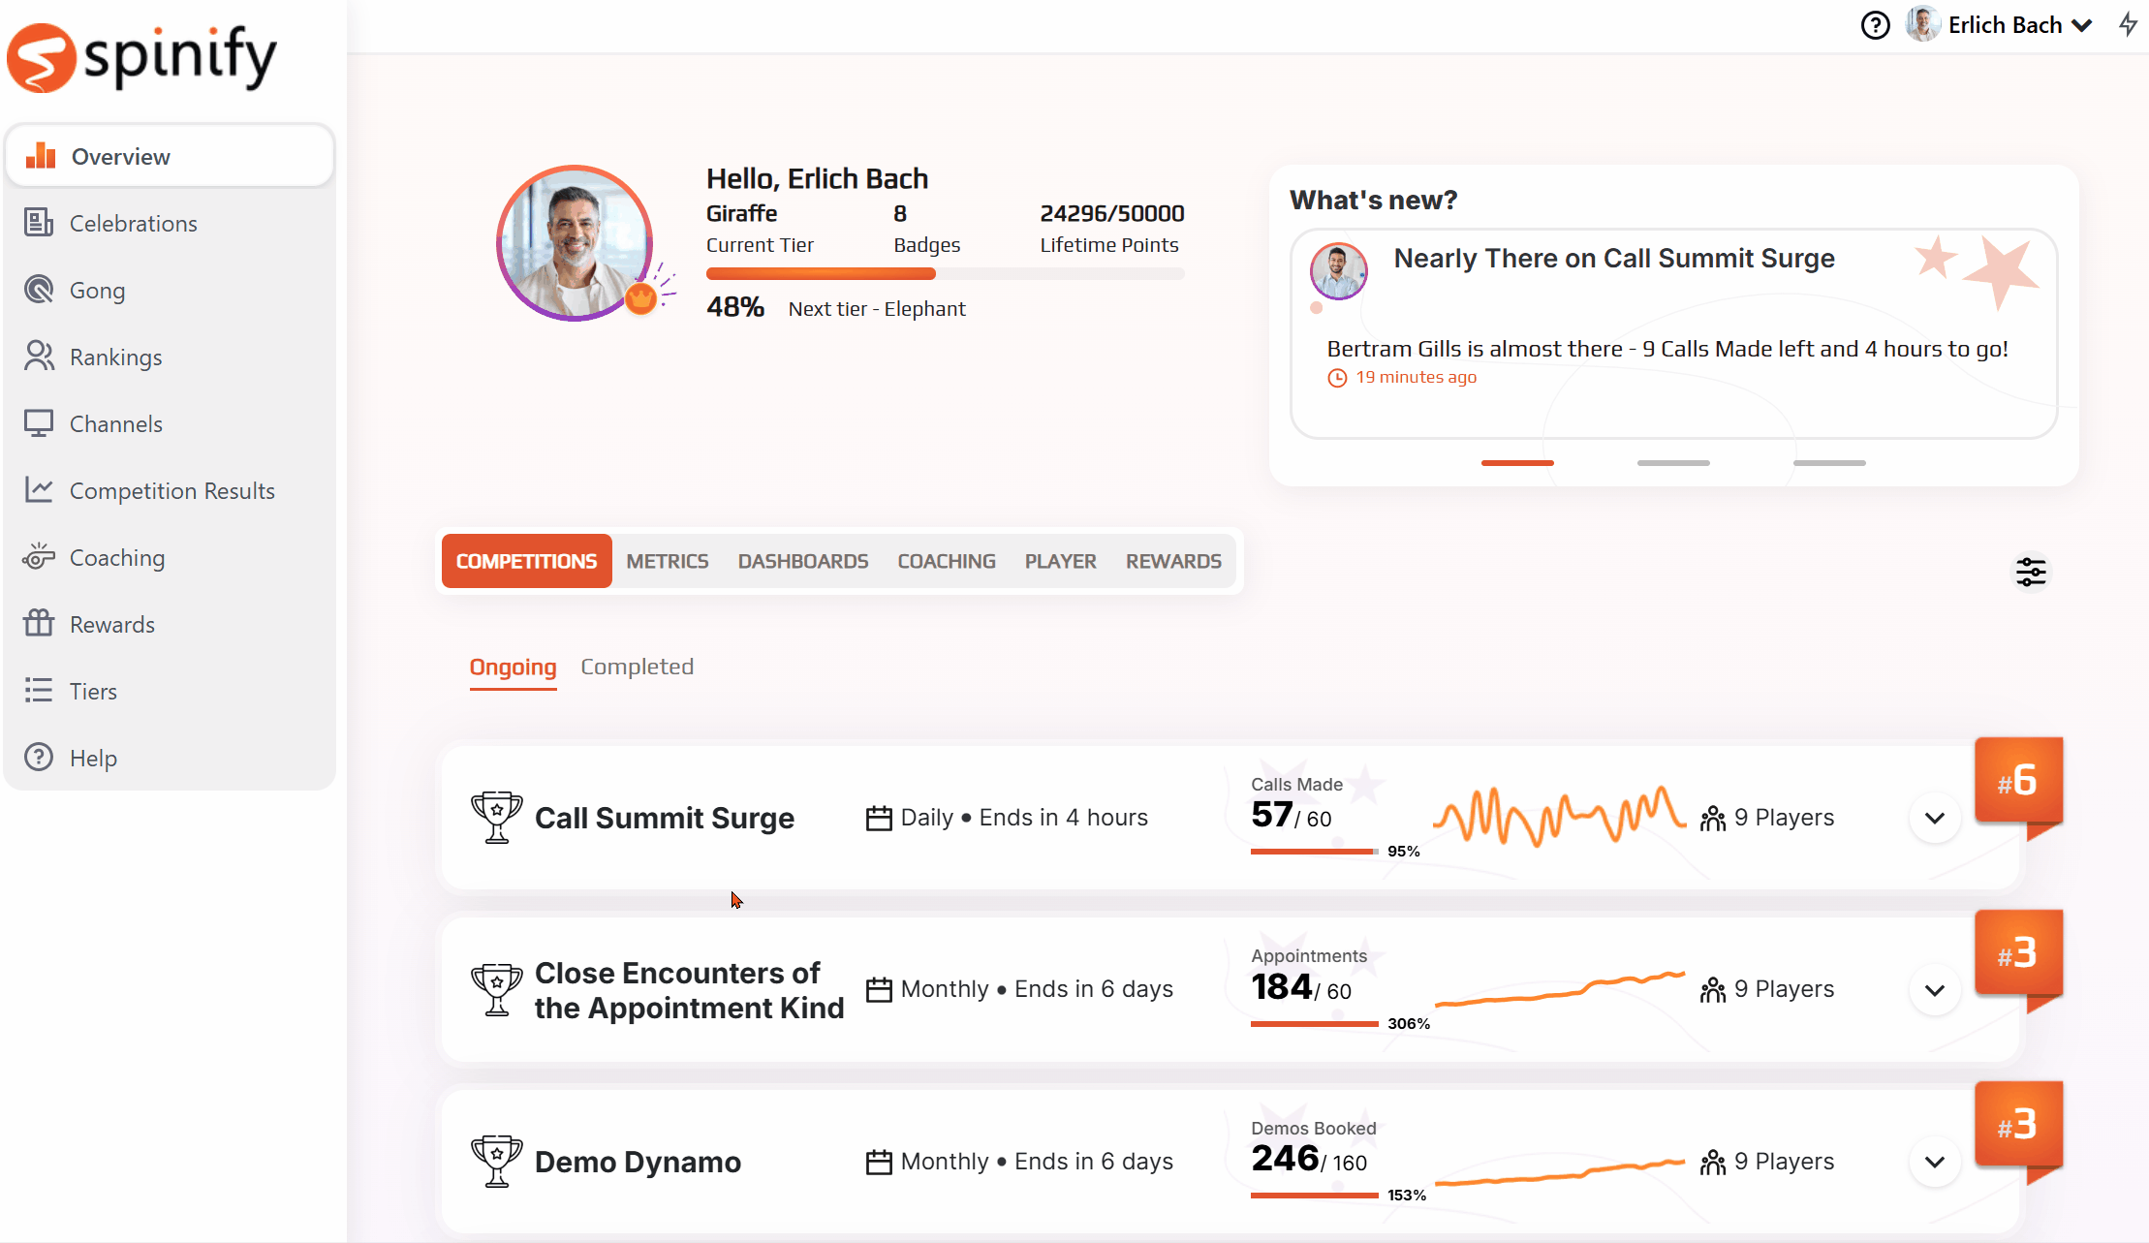Show the second What's new slide
Image resolution: width=2149 pixels, height=1243 pixels.
tap(1673, 463)
